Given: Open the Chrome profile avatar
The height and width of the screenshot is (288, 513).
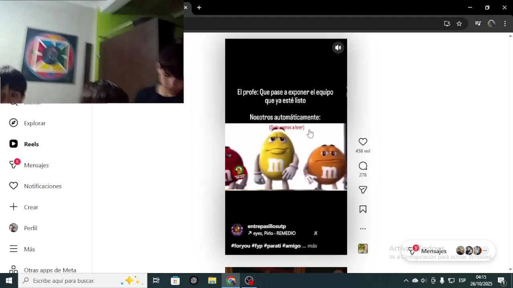Looking at the screenshot, I should pyautogui.click(x=491, y=24).
